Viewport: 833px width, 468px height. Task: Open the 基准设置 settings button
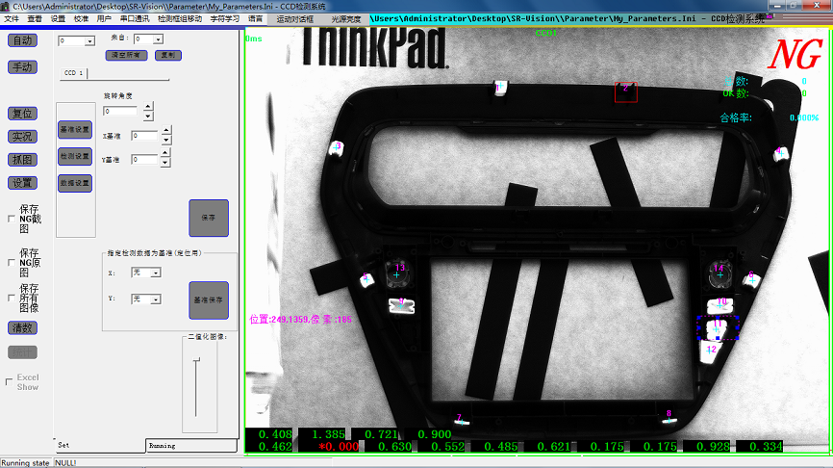pos(75,129)
